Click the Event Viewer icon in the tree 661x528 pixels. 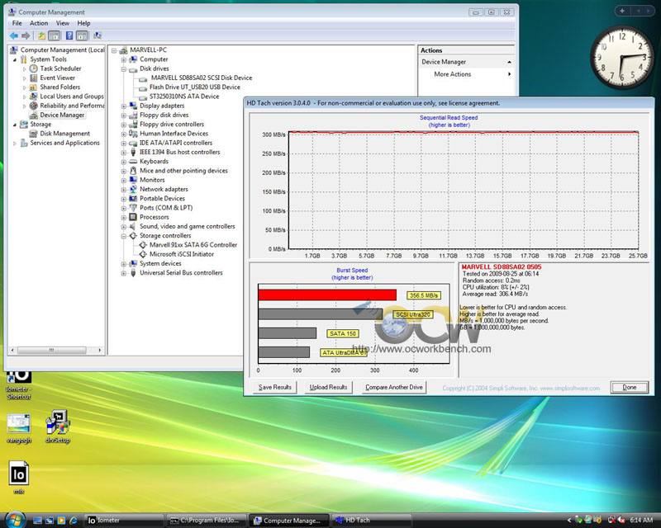coord(34,78)
